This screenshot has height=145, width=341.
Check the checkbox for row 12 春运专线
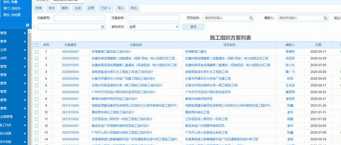click(36, 126)
